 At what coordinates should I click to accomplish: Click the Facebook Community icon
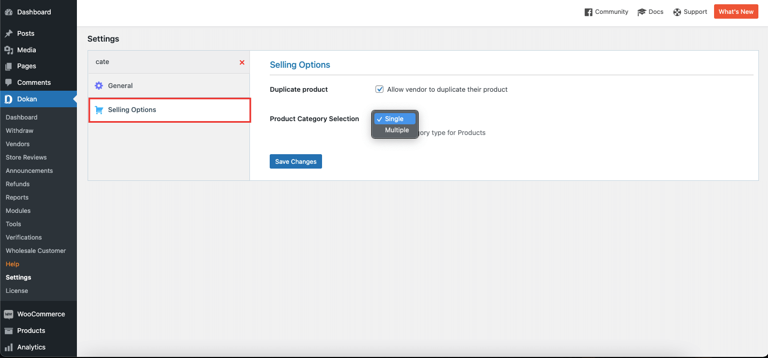tap(589, 12)
